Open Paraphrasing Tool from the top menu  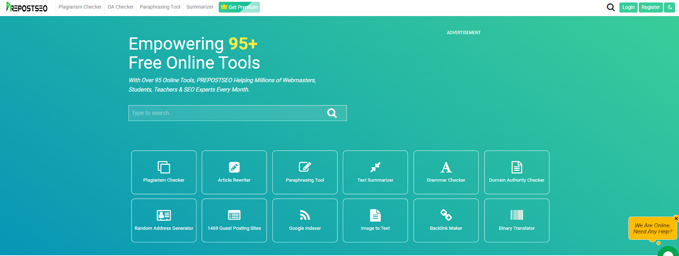(x=160, y=7)
